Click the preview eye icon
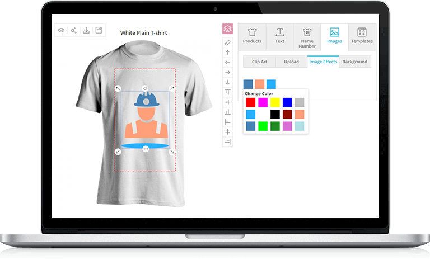This screenshot has width=430, height=260. (x=62, y=30)
